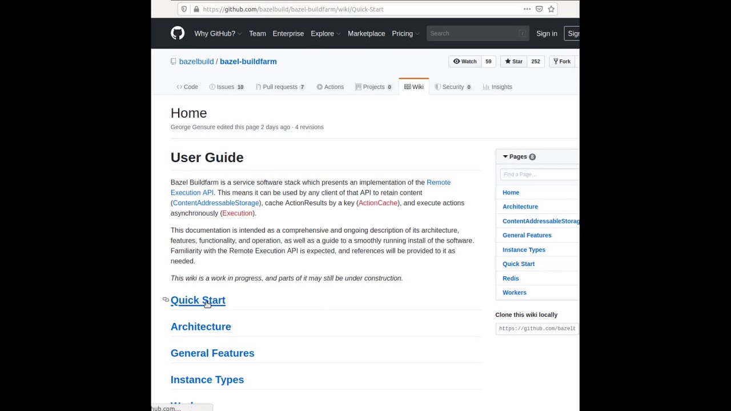Switch to the Insights tab

pos(497,87)
